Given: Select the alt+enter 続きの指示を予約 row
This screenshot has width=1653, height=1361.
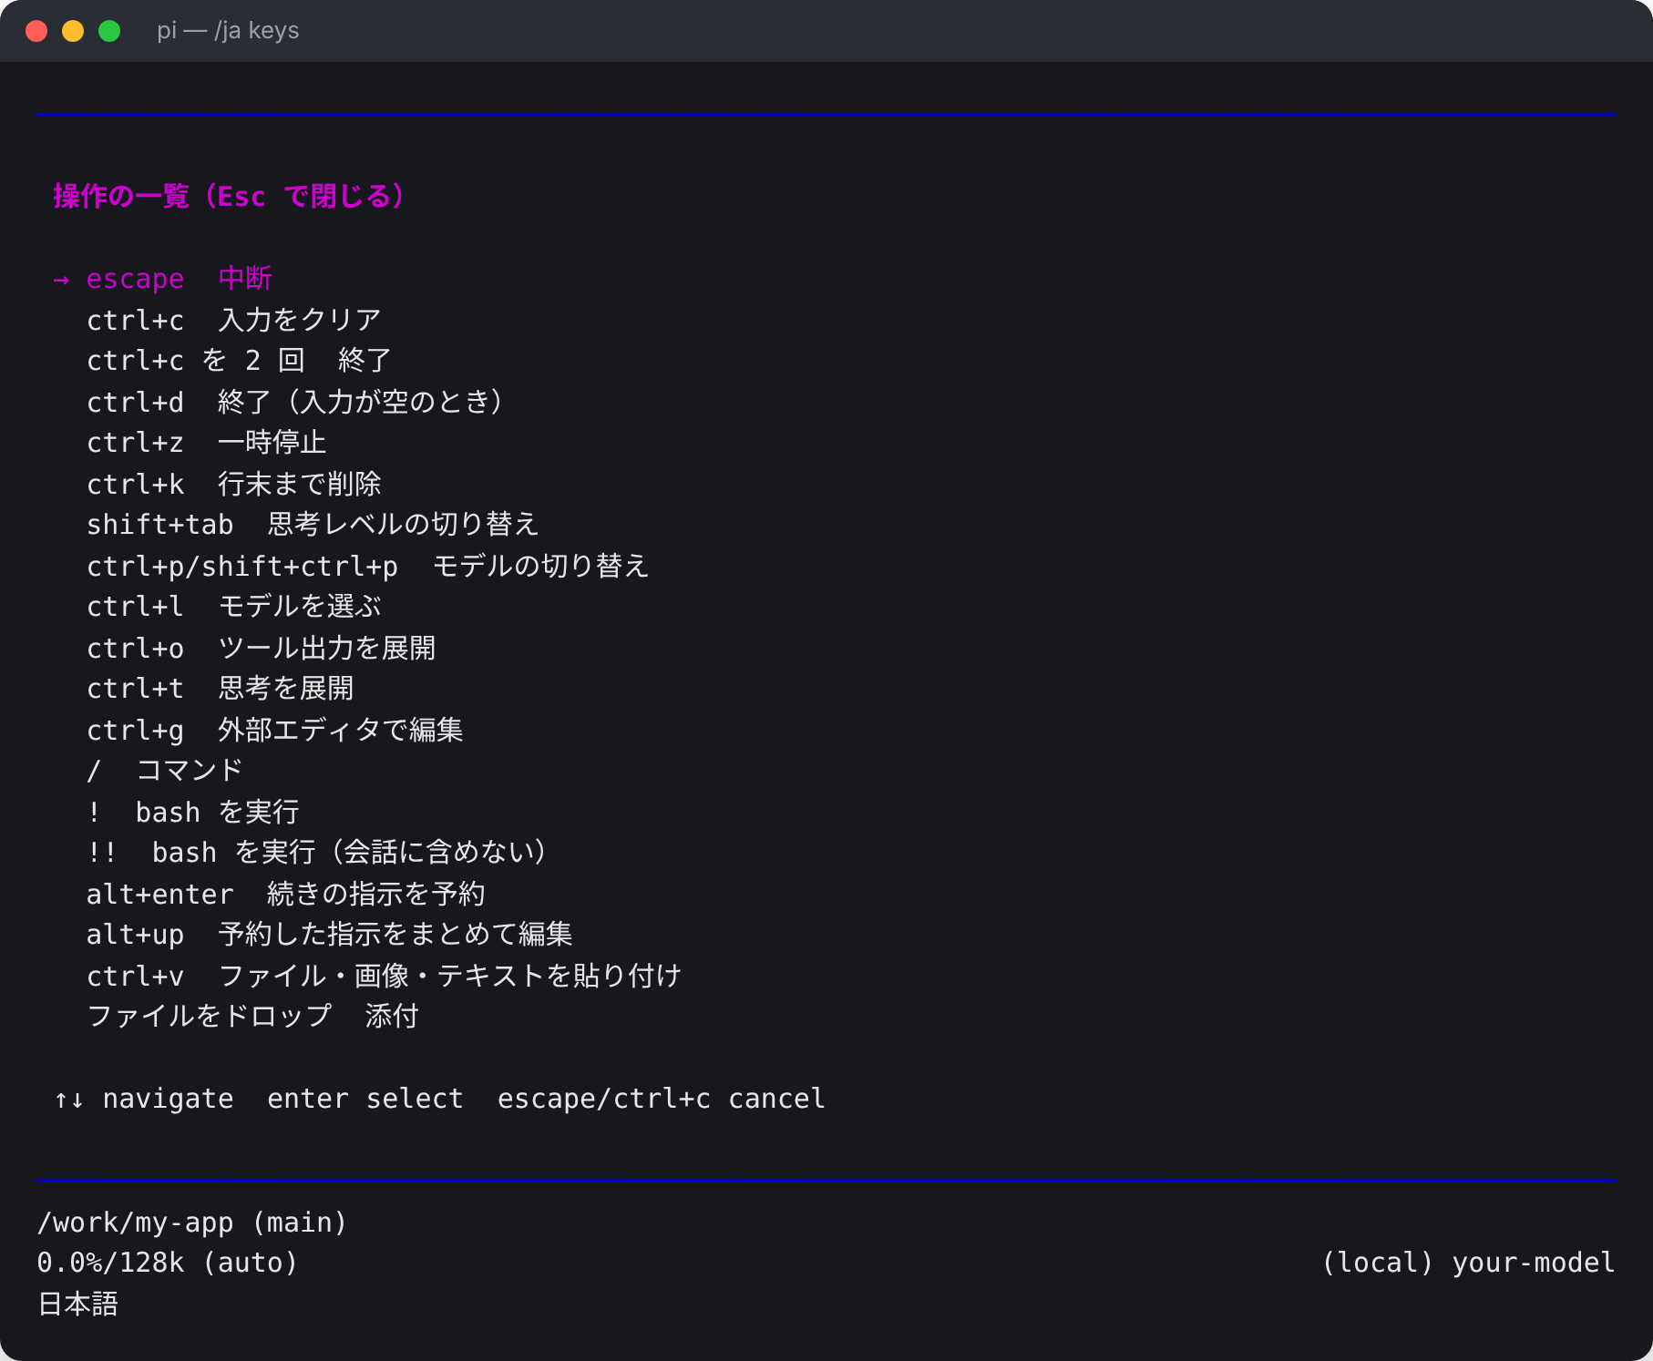Looking at the screenshot, I should pyautogui.click(x=286, y=894).
